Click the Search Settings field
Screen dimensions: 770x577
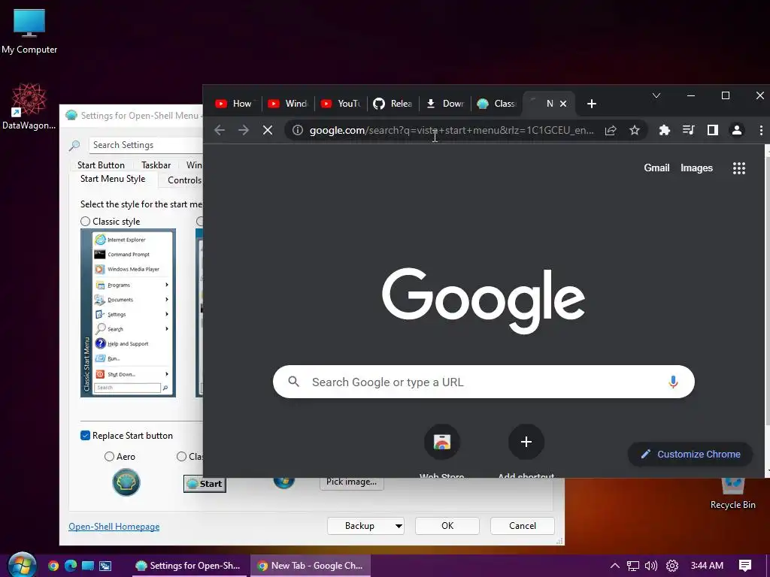point(145,145)
